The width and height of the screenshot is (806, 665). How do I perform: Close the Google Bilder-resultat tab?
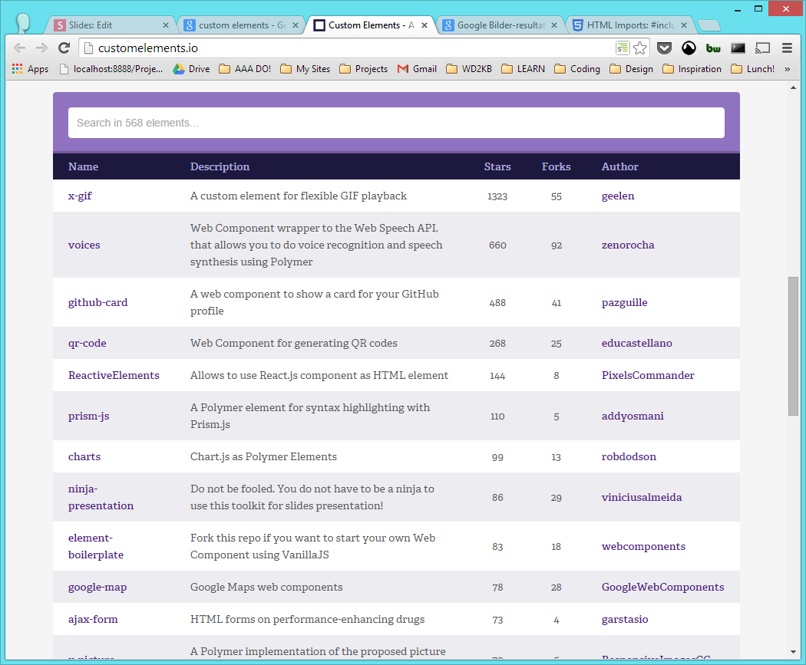click(554, 25)
